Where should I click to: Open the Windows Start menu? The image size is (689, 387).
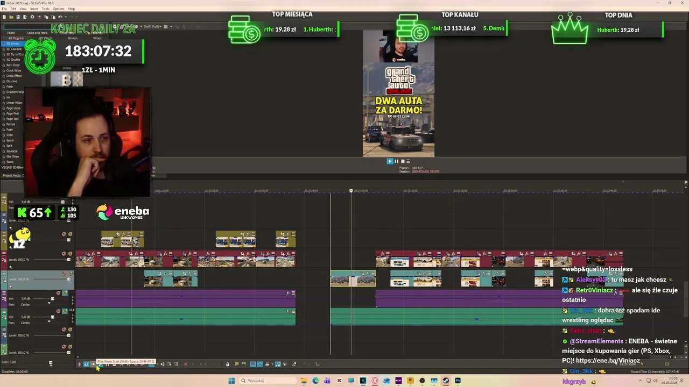[231, 381]
